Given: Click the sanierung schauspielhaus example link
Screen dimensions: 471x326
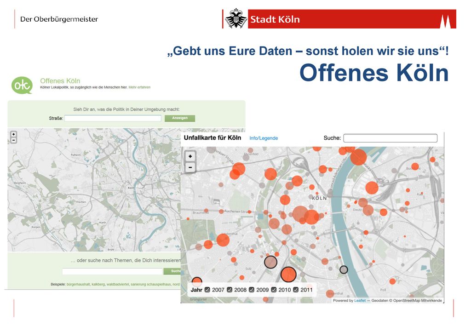Looking at the screenshot, I should [150, 284].
